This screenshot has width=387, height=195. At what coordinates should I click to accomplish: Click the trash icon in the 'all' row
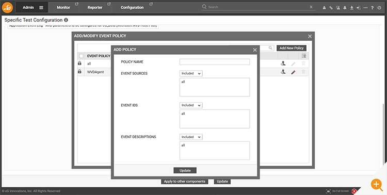(x=303, y=63)
